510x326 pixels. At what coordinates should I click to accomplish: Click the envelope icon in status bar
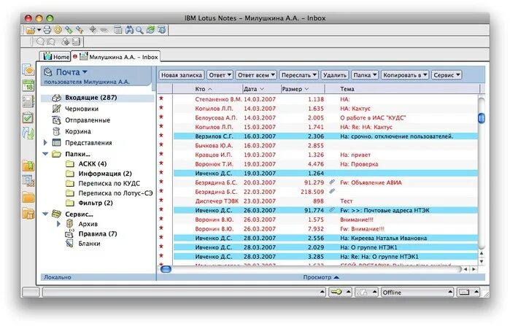pyautogui.click(x=464, y=292)
